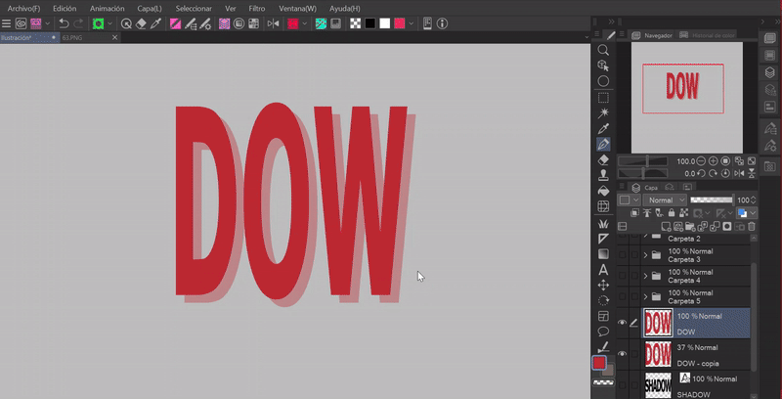Select the Fill bucket tool

(x=603, y=191)
